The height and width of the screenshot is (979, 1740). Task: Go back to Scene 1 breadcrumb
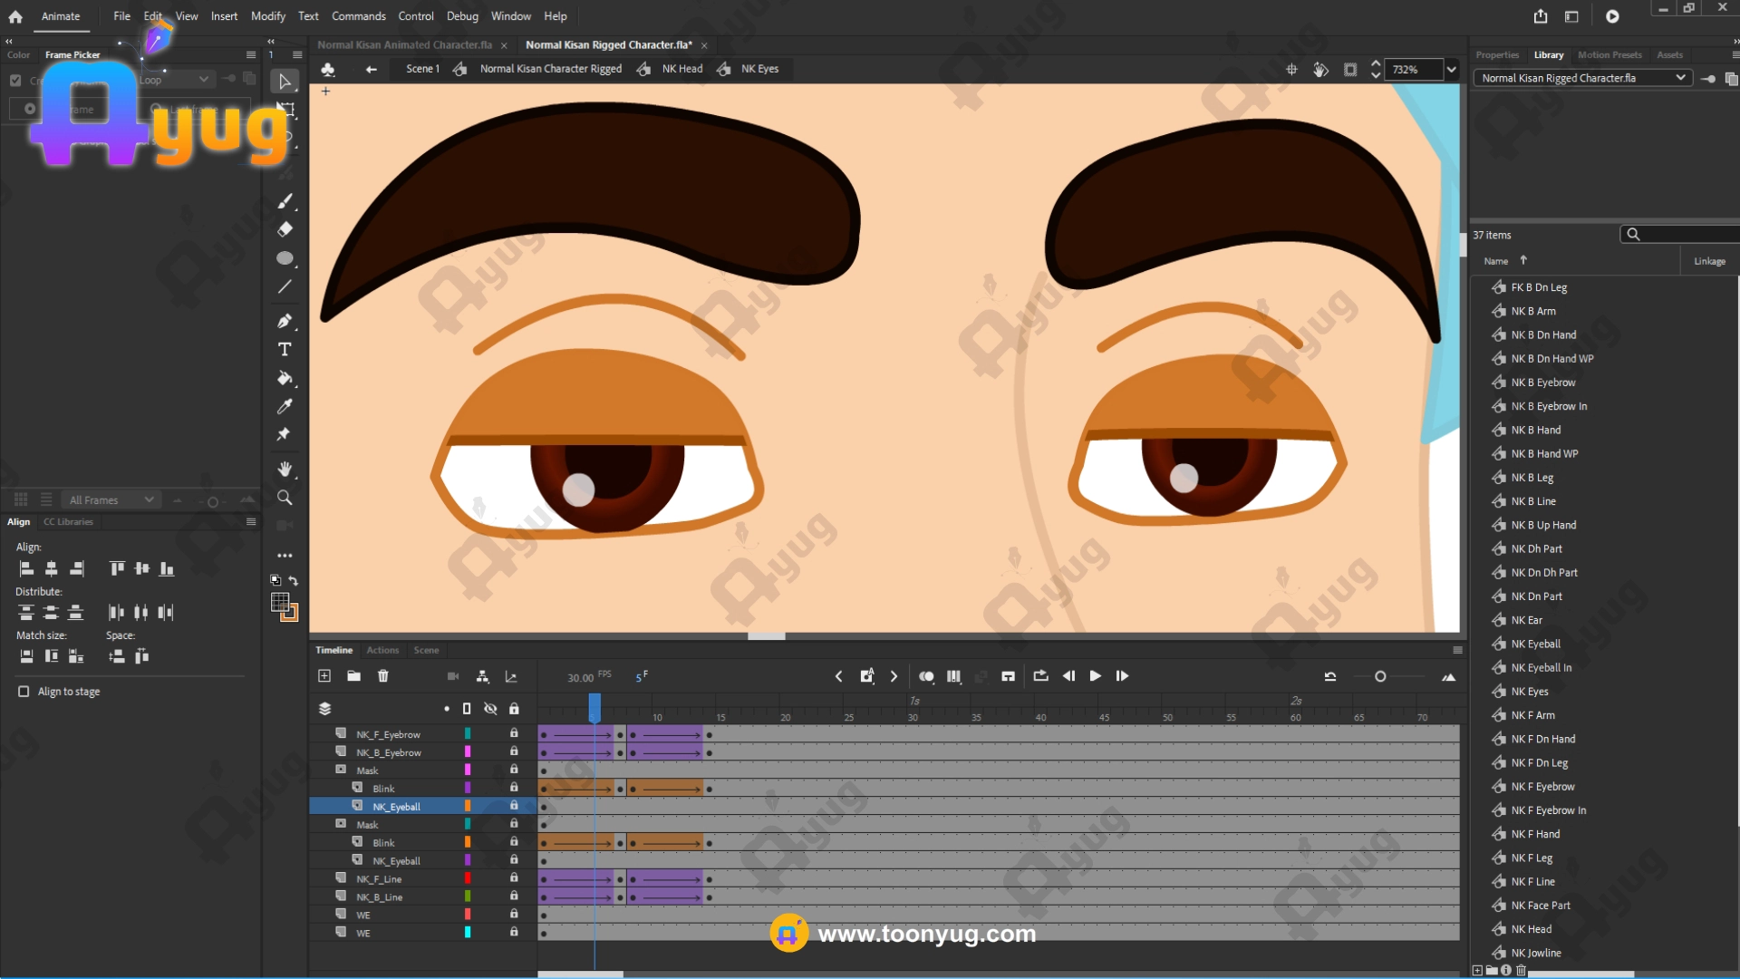point(422,69)
